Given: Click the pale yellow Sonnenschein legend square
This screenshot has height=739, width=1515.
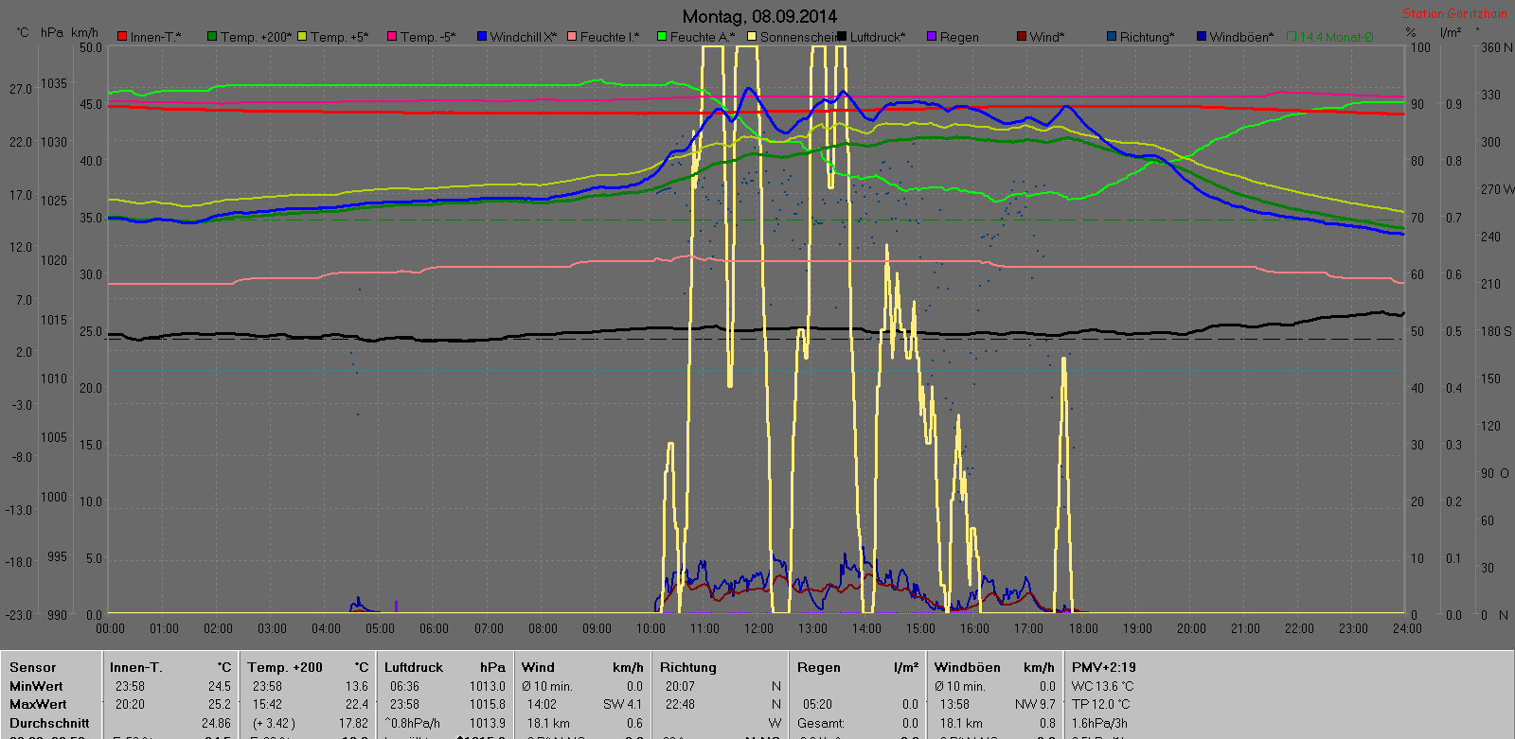Looking at the screenshot, I should (x=752, y=37).
